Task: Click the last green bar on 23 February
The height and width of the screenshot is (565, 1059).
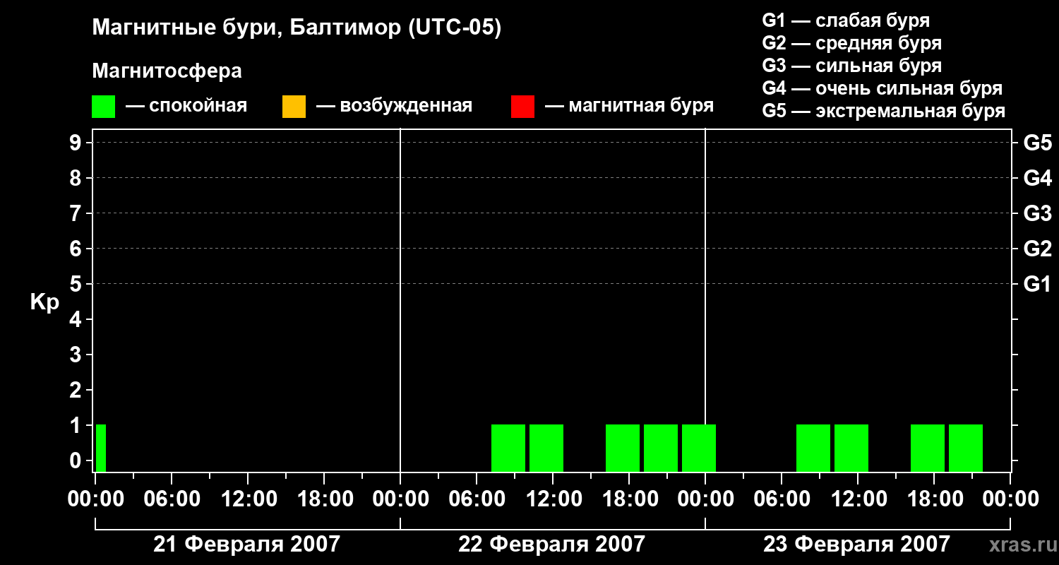Action: tap(966, 448)
